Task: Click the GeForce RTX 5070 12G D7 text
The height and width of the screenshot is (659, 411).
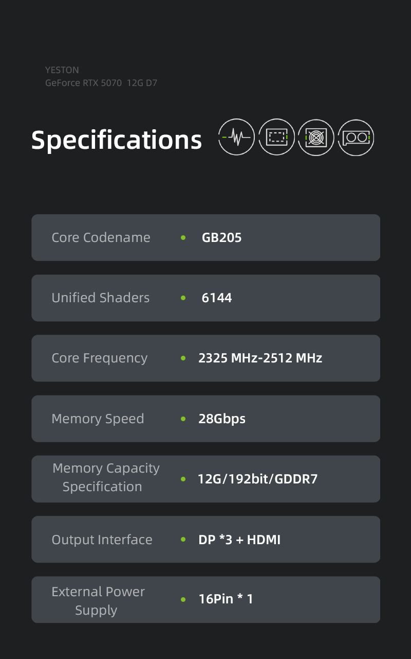Action: pos(101,83)
